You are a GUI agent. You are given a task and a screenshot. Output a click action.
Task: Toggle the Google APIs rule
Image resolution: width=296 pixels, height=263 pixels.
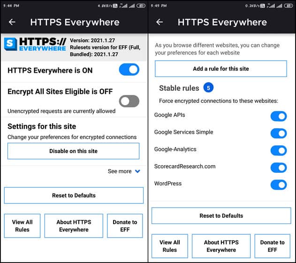(x=279, y=116)
